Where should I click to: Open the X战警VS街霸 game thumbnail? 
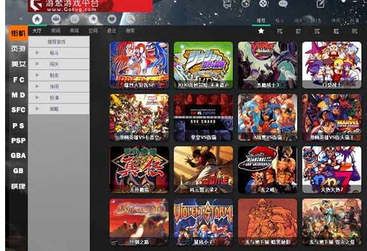268,117
